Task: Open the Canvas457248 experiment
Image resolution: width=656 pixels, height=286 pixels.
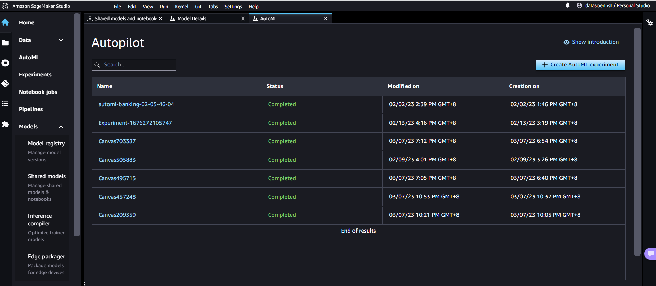Action: [x=117, y=197]
